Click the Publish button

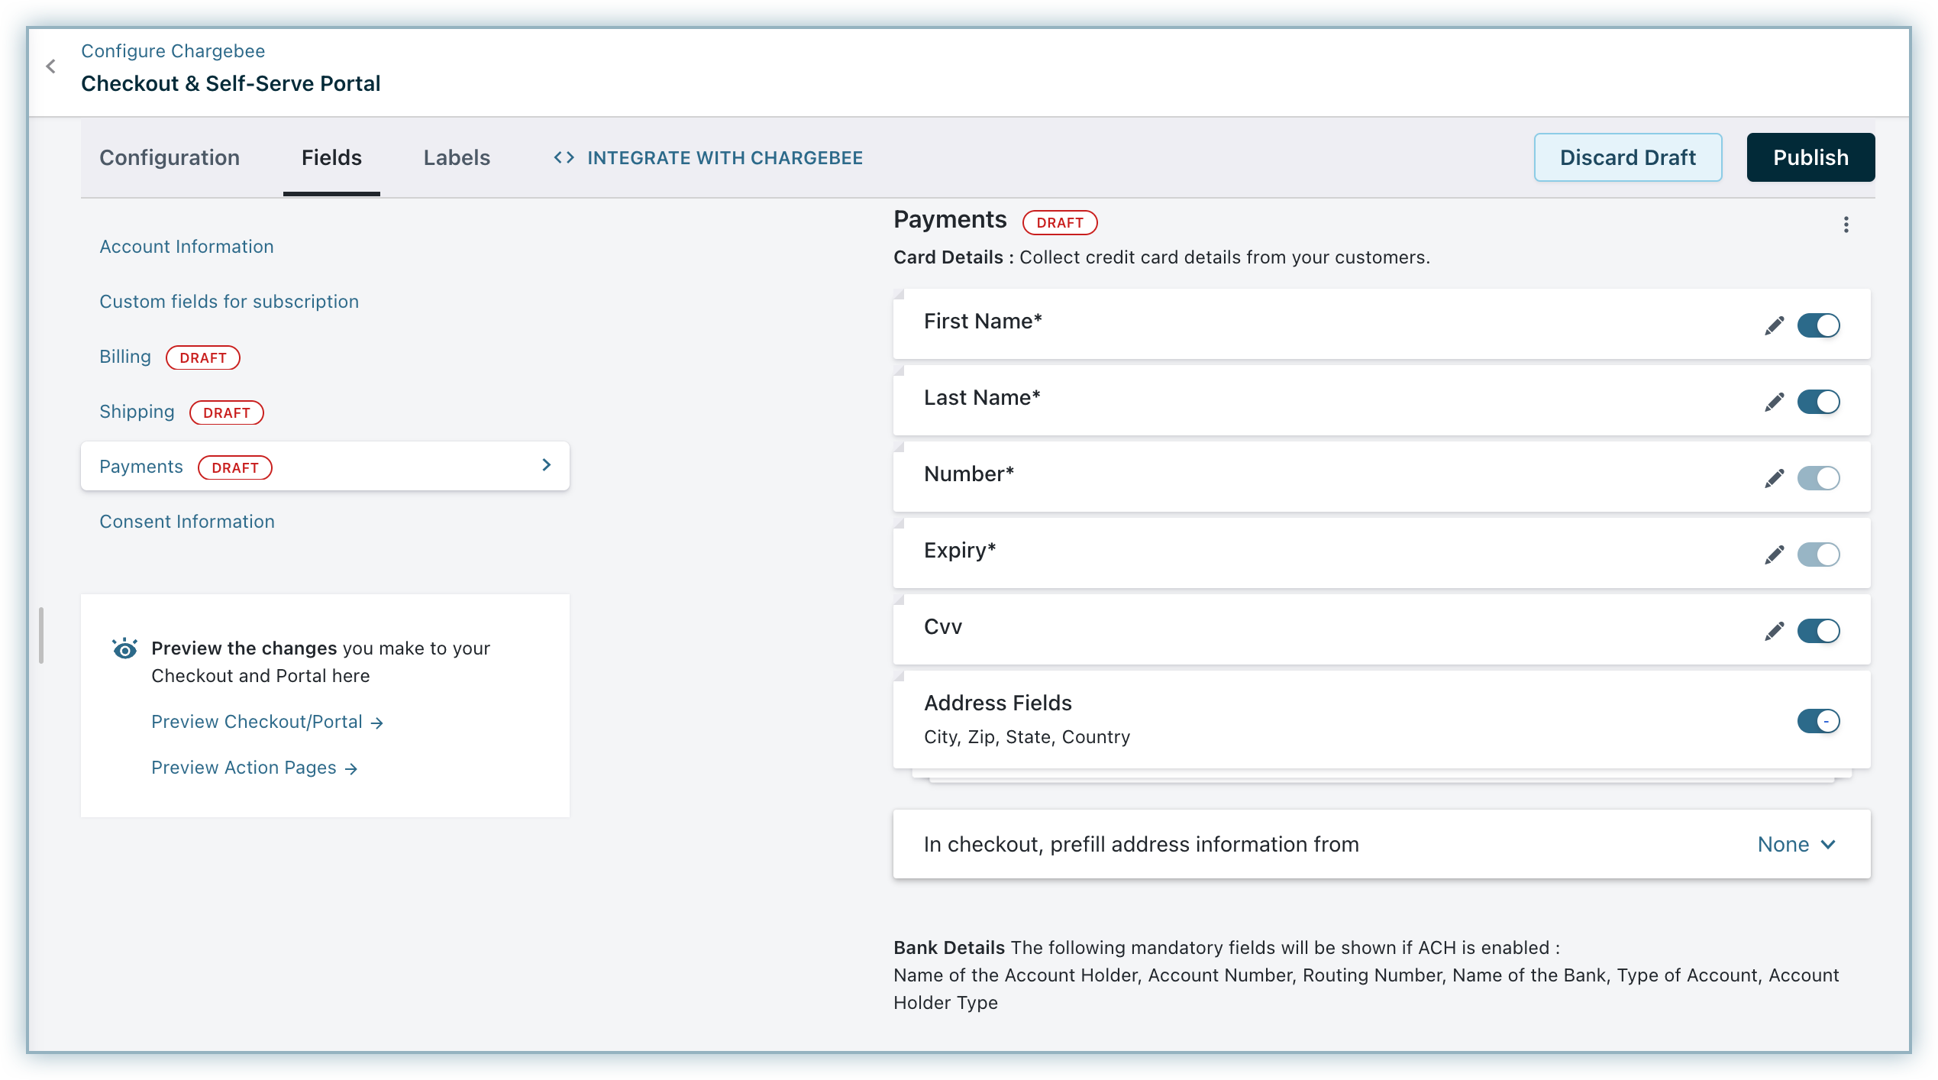point(1810,158)
